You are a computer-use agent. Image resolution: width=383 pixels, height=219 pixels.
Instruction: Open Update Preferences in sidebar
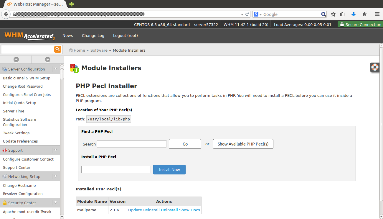[x=20, y=141]
